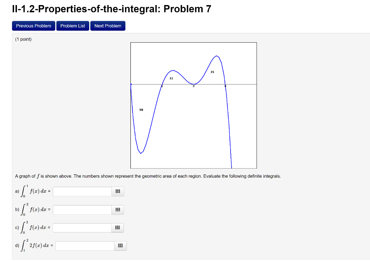Open the equation editor keypad for part c
Screen dimensions: 370x261
tap(117, 228)
